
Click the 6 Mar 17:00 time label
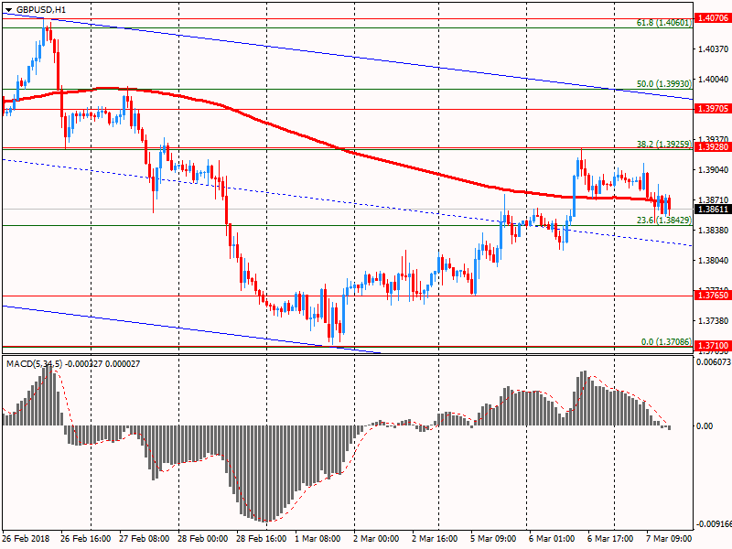[610, 538]
